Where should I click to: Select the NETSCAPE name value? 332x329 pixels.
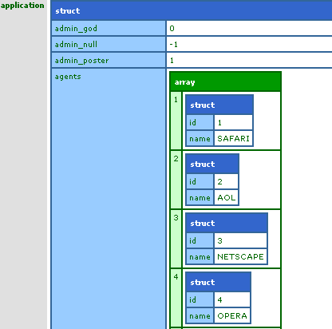coord(240,256)
